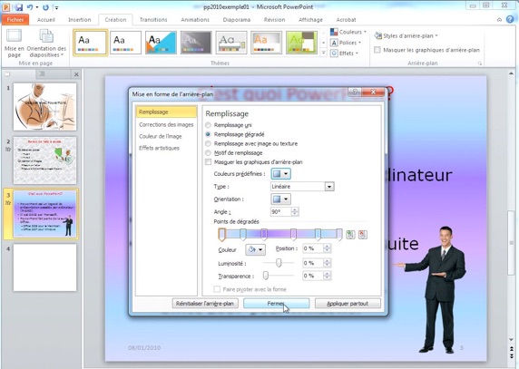Click the Position percentage field
The image size is (519, 369).
click(x=313, y=248)
